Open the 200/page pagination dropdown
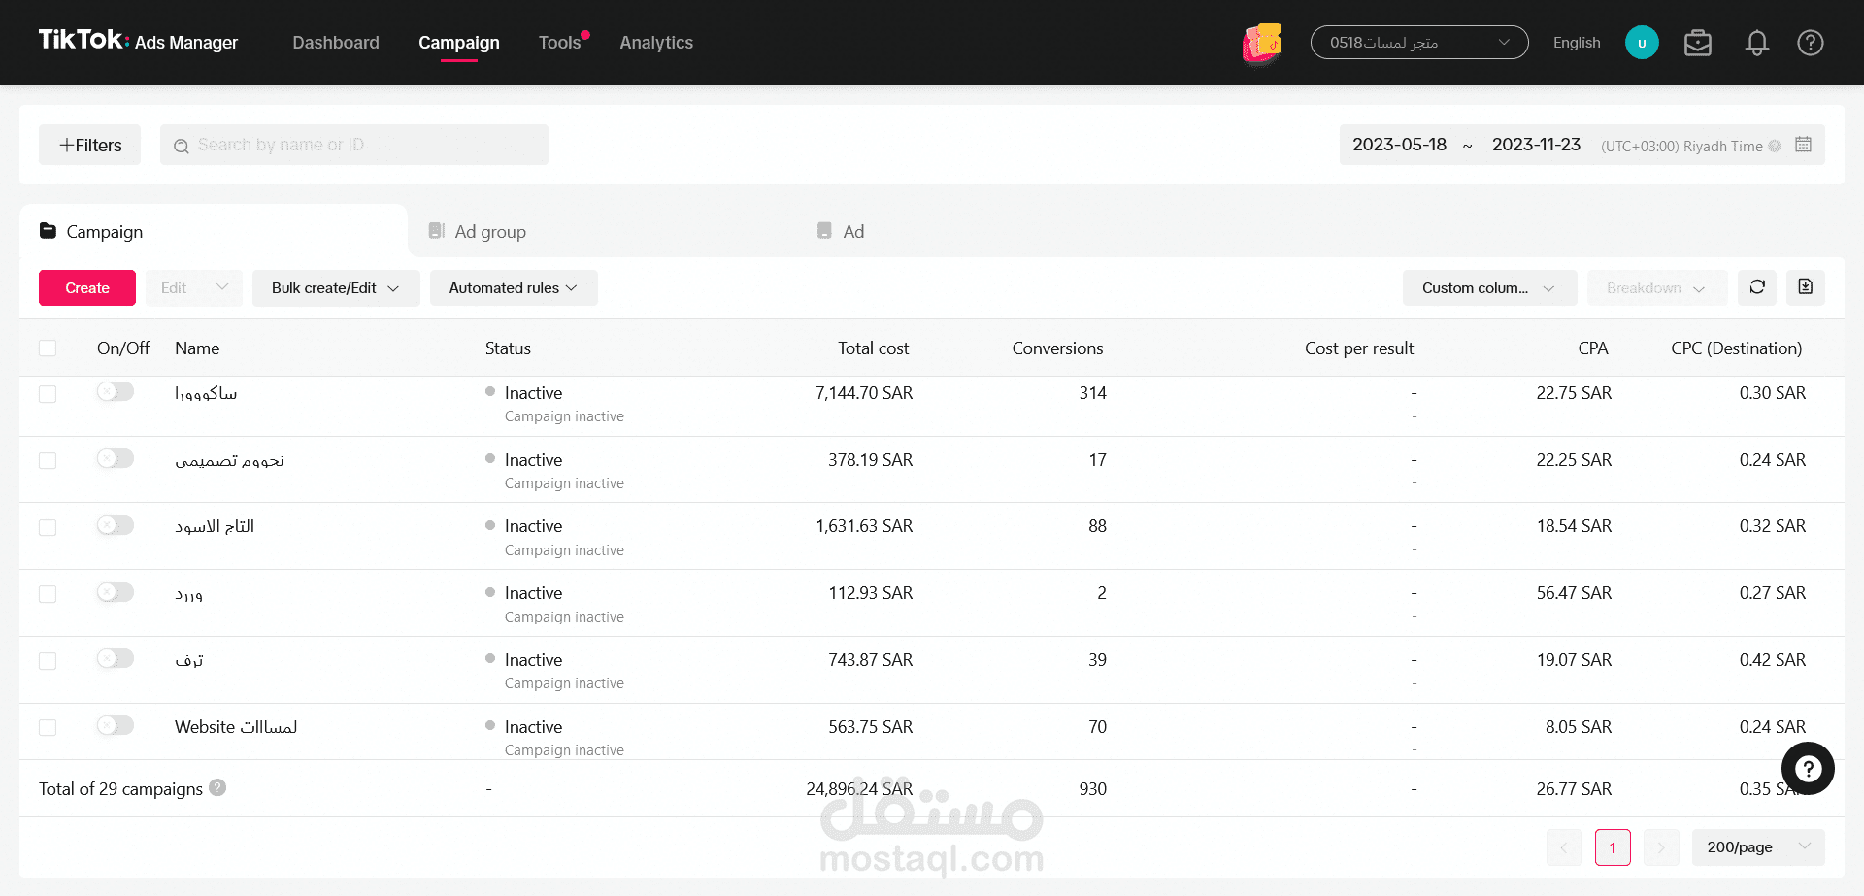The image size is (1864, 896). click(x=1757, y=847)
